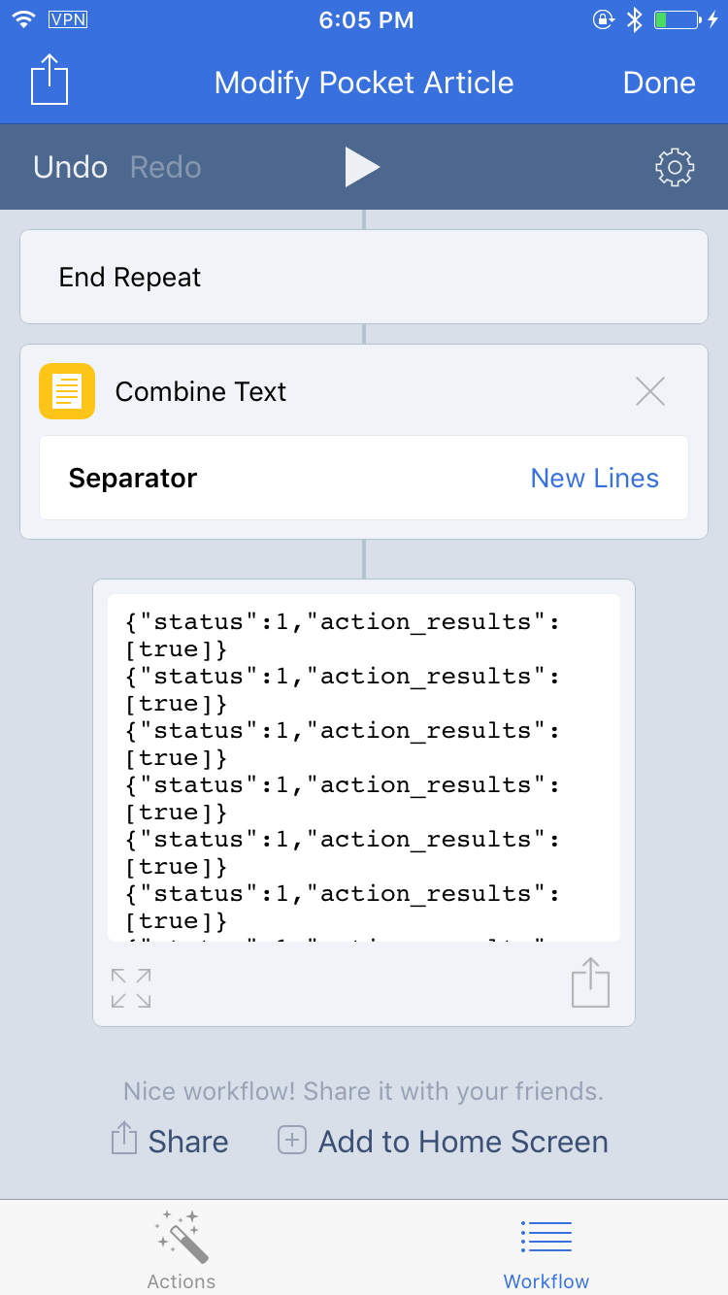Tap the Combine Text action title
Screen dimensions: 728x1295
tap(201, 391)
